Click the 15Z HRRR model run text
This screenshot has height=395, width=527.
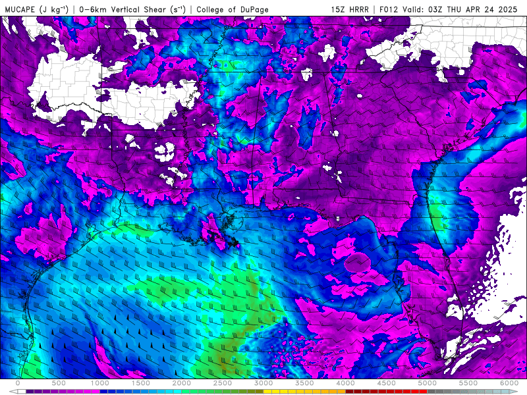tap(350, 9)
